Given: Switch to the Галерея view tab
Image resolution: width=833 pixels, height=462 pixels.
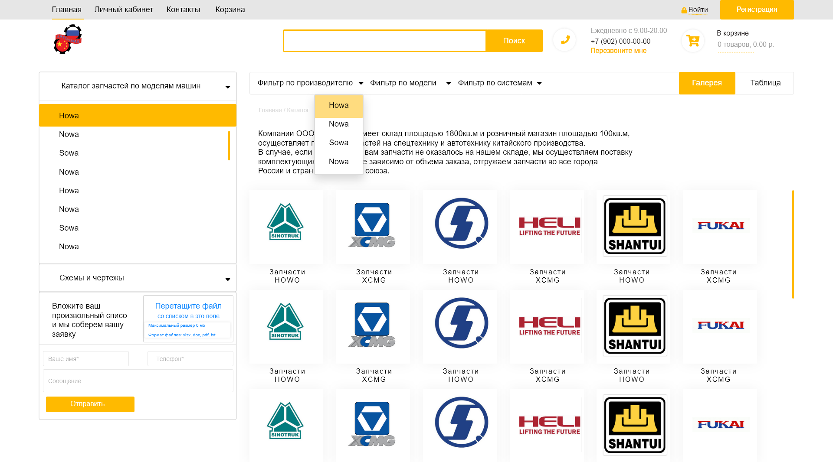Looking at the screenshot, I should pyautogui.click(x=707, y=83).
